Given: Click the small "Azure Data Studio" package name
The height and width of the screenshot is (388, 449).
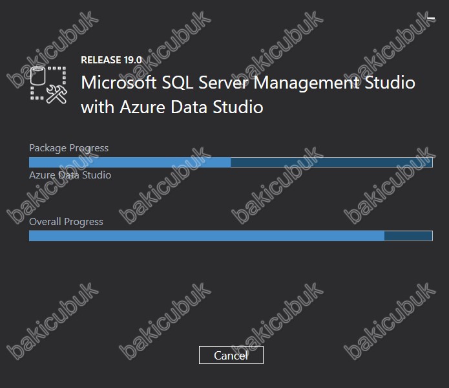Looking at the screenshot, I should (70, 175).
